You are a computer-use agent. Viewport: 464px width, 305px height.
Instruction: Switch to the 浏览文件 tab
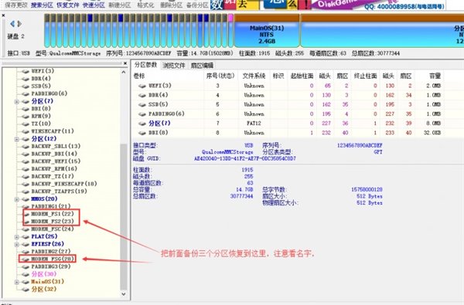coord(174,66)
